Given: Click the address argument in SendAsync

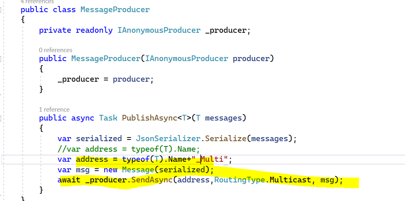Looking at the screenshot, I should point(193,180).
